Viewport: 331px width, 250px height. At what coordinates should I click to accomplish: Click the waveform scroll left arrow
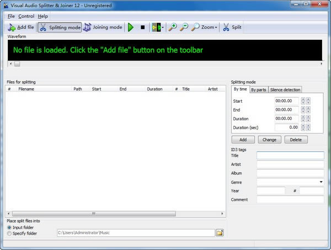point(11,64)
